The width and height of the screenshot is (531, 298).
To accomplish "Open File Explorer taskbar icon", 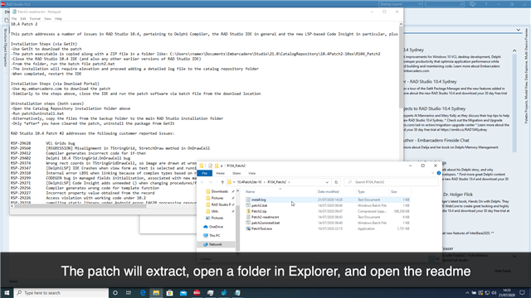I will point(156,292).
